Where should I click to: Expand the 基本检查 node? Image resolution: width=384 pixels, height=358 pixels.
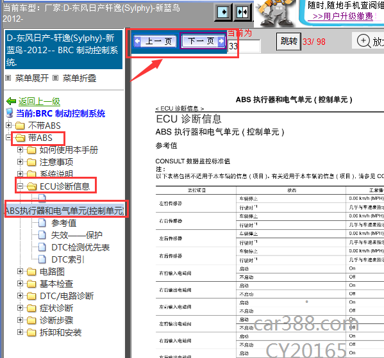pyautogui.click(x=20, y=283)
